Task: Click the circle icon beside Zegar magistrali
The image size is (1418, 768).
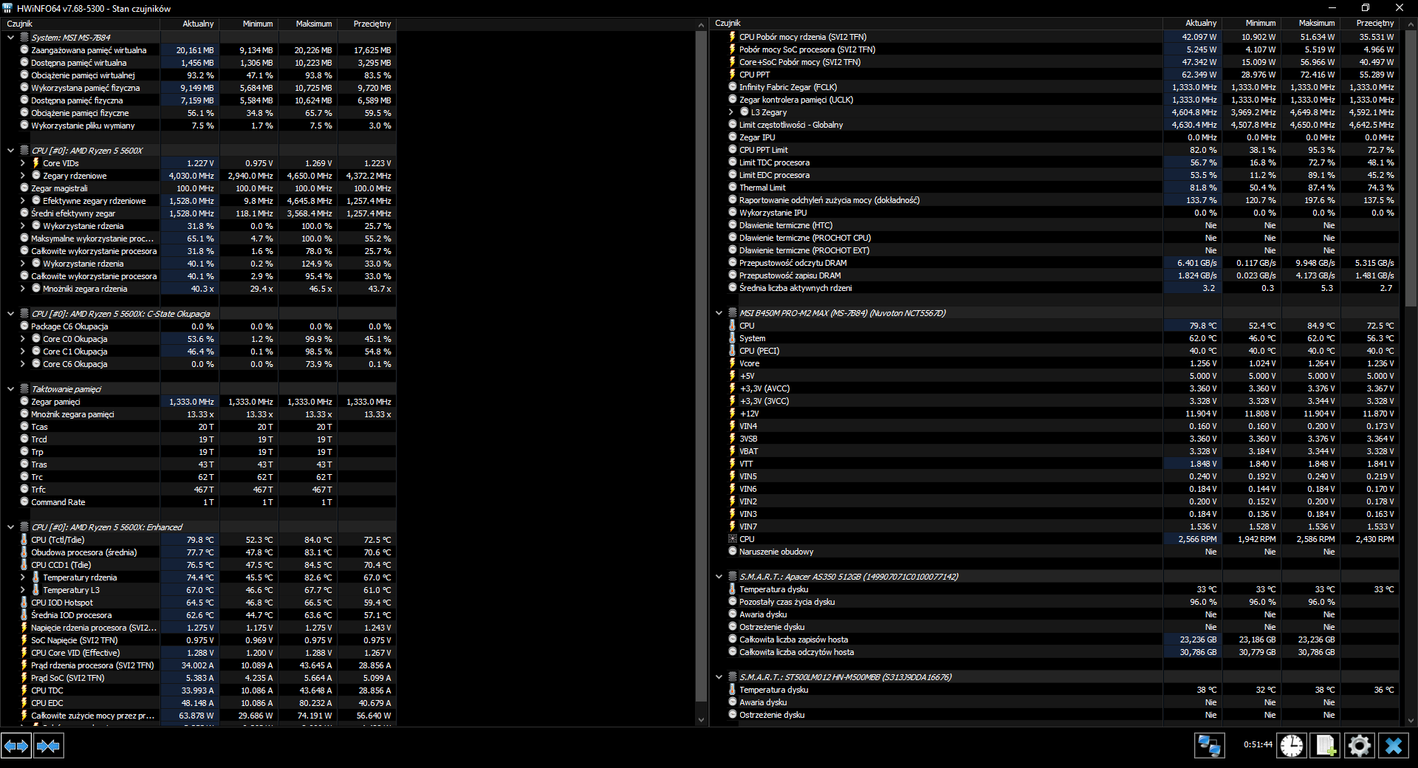Action: (x=24, y=188)
